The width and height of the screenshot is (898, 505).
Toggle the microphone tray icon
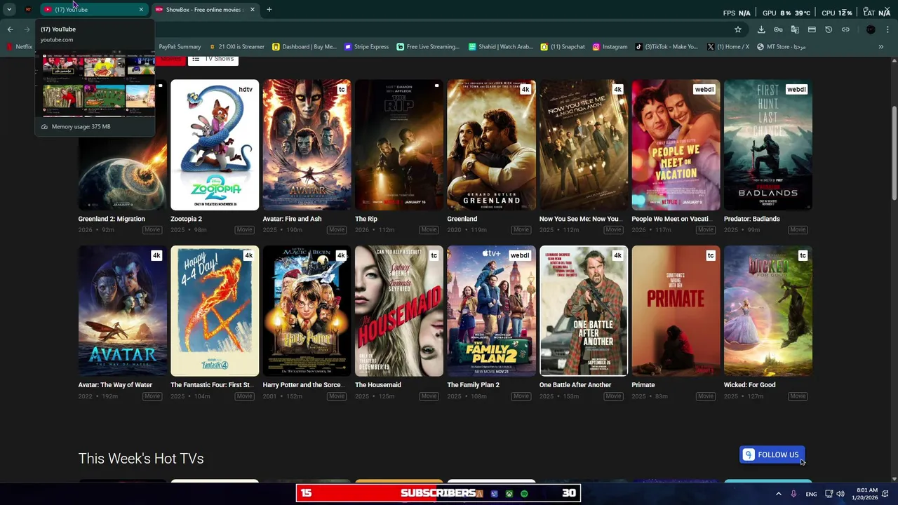(793, 494)
